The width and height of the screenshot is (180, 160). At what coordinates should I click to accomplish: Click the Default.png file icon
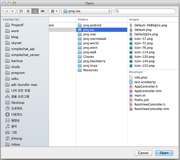[x=131, y=30]
